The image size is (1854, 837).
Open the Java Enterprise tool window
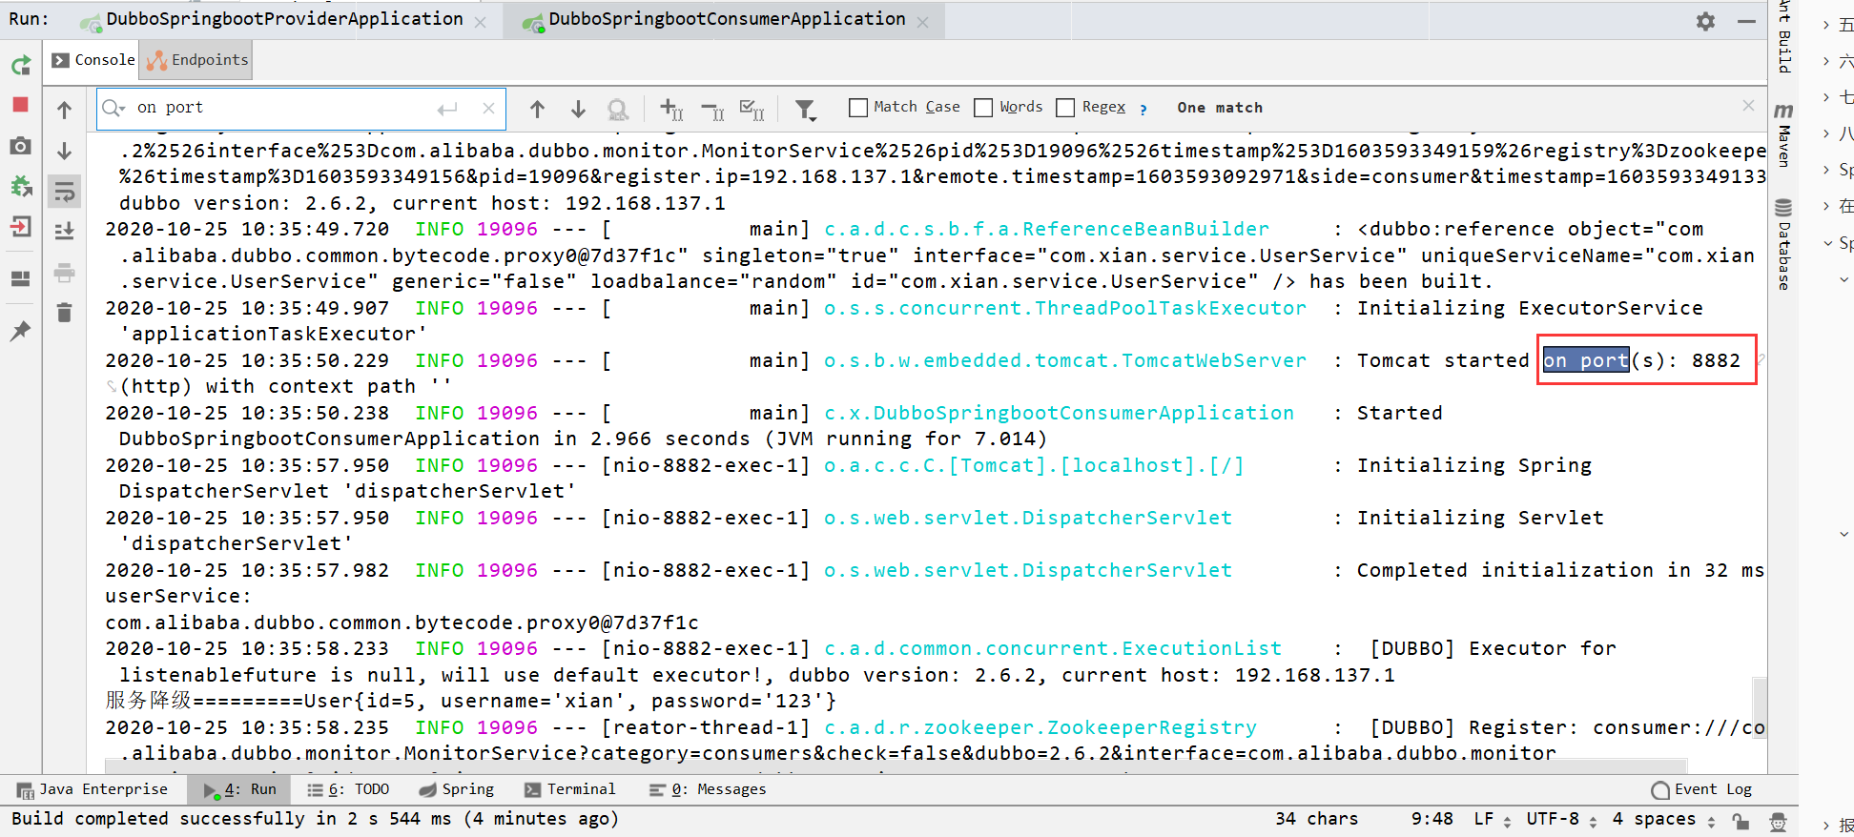tap(93, 789)
